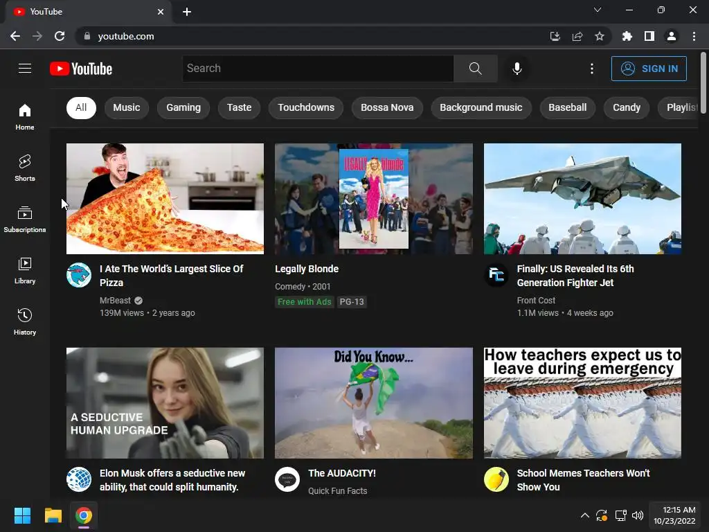Focus the YouTube Search field
The width and height of the screenshot is (709, 532).
(318, 69)
